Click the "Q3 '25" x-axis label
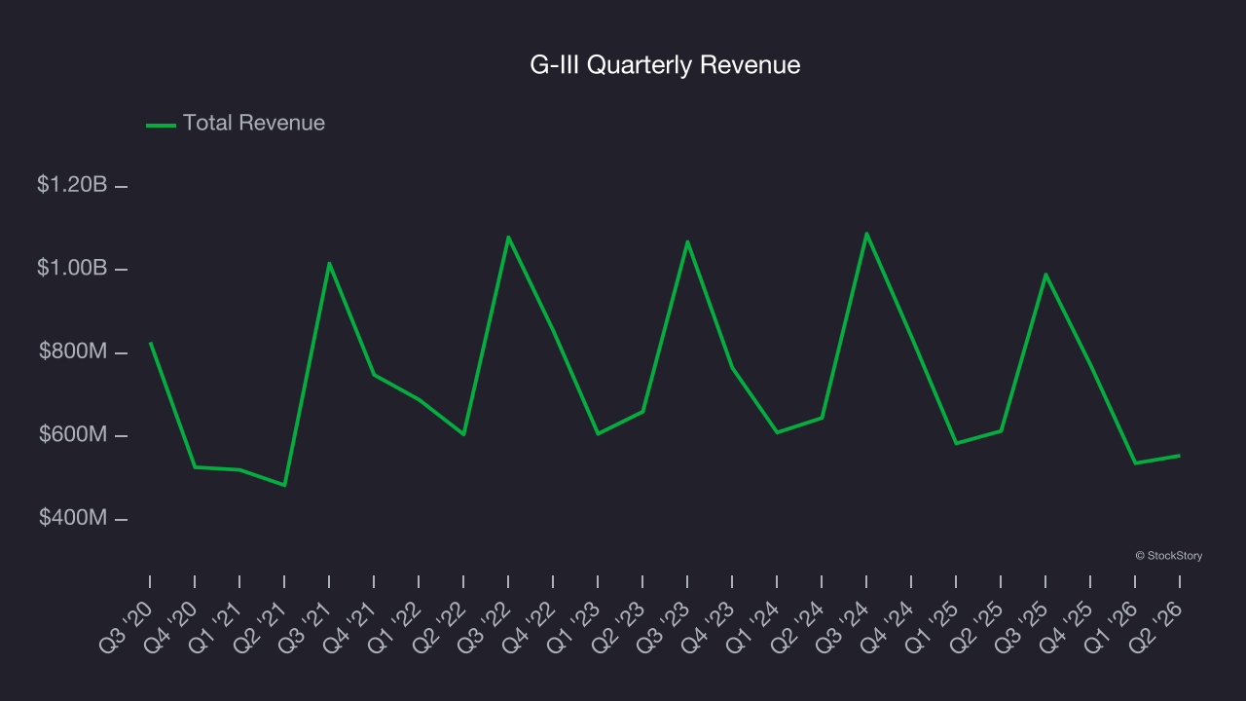Viewport: 1246px width, 701px height. [x=1024, y=628]
